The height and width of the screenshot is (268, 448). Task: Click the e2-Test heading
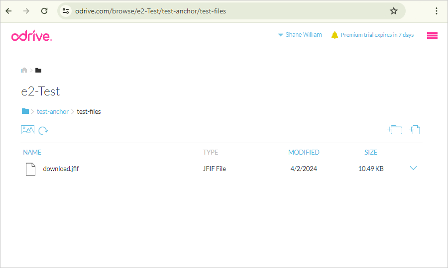point(41,91)
